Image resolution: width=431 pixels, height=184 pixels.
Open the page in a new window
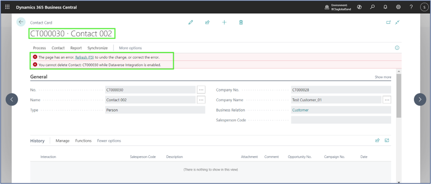pyautogui.click(x=388, y=22)
